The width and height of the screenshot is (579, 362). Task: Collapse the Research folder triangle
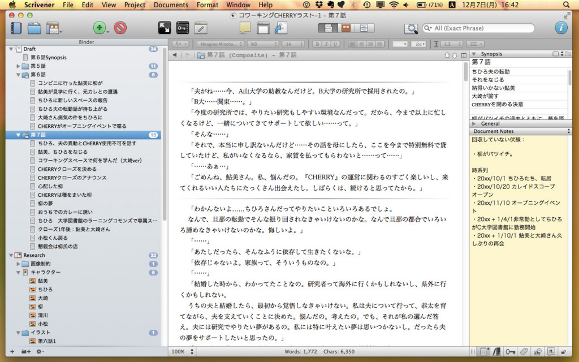pos(11,255)
